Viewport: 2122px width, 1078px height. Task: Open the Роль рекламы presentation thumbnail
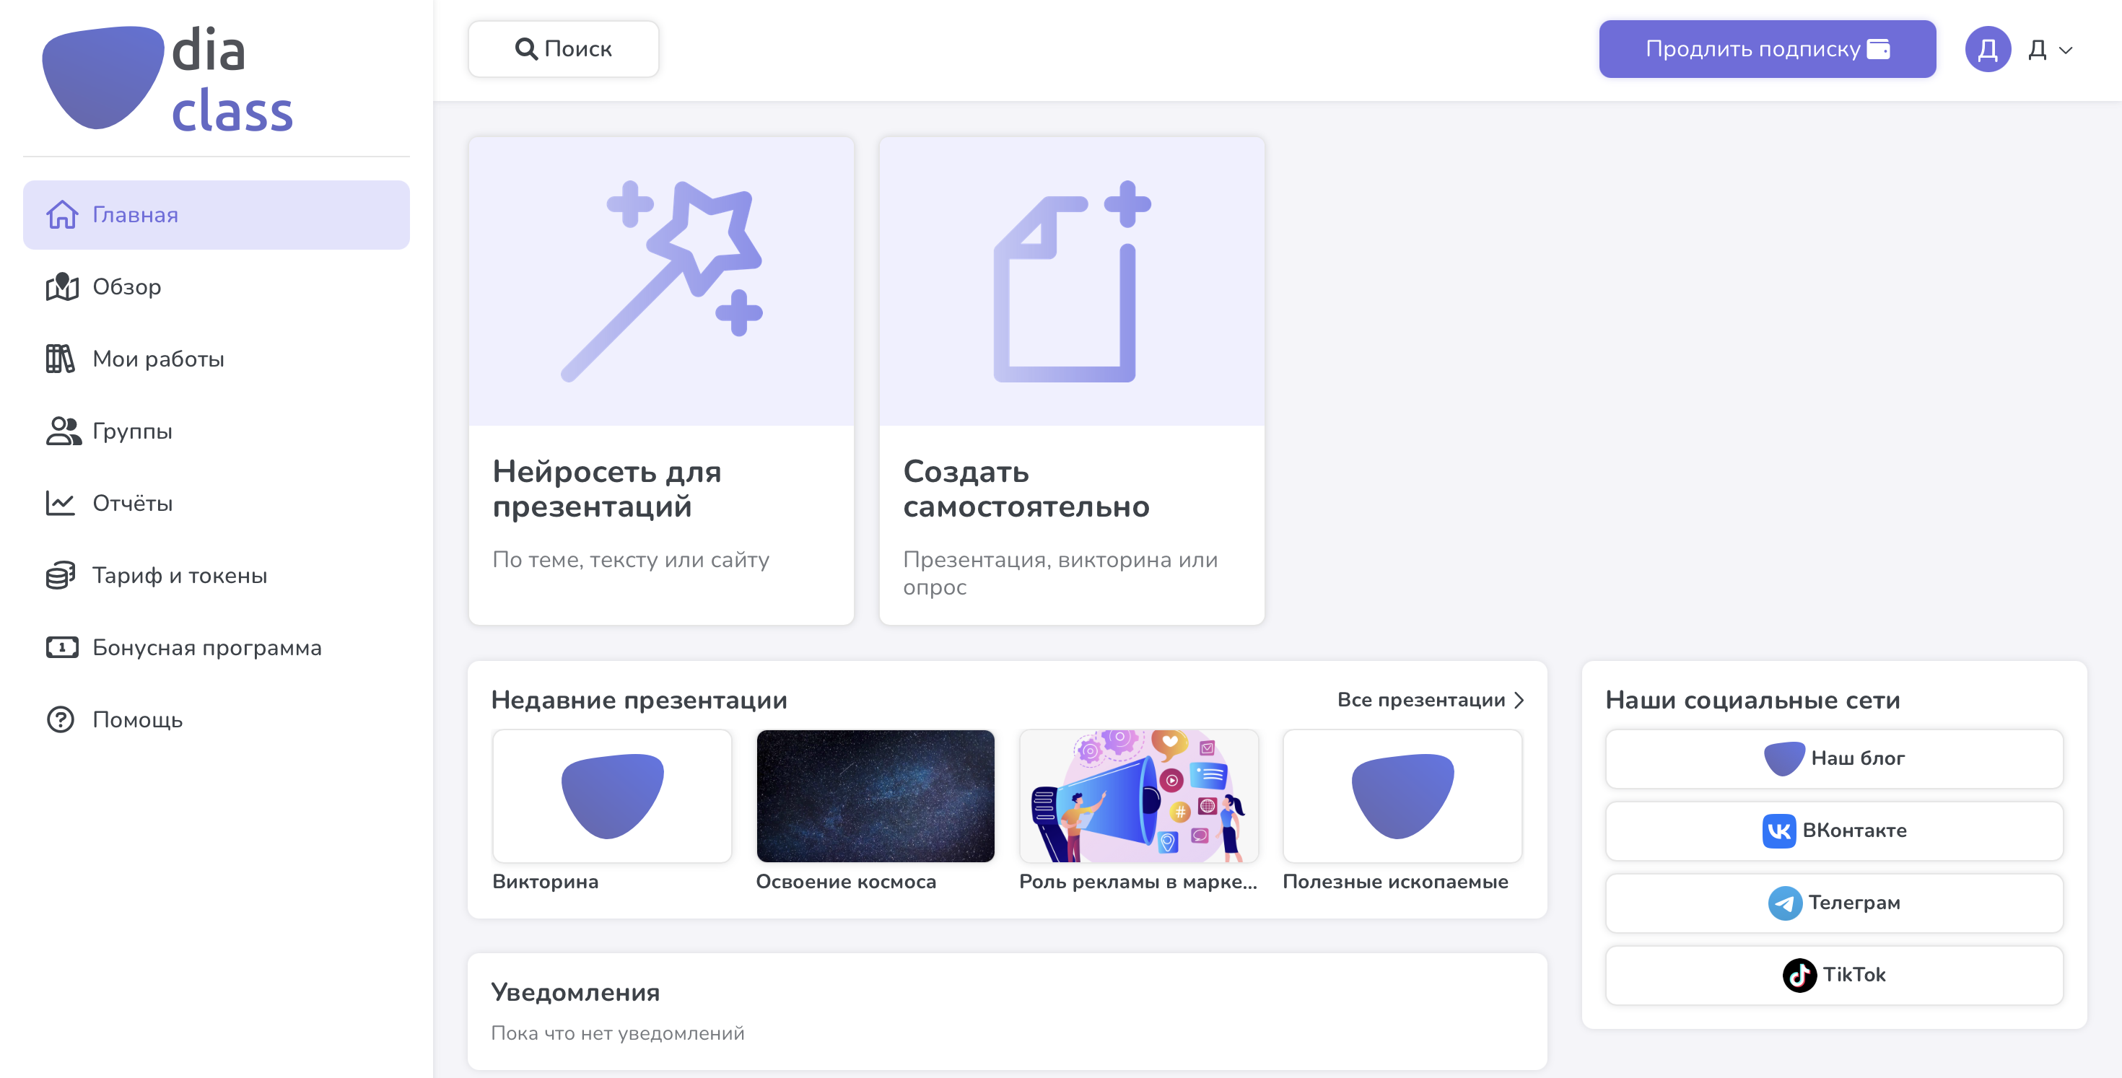tap(1138, 796)
